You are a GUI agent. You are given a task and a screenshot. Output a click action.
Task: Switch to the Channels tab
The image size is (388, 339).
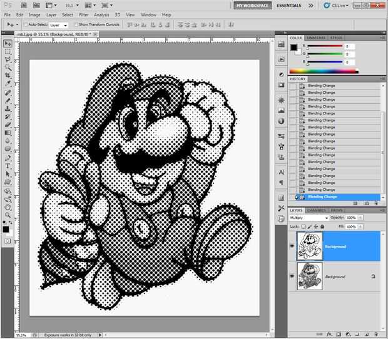click(x=316, y=211)
